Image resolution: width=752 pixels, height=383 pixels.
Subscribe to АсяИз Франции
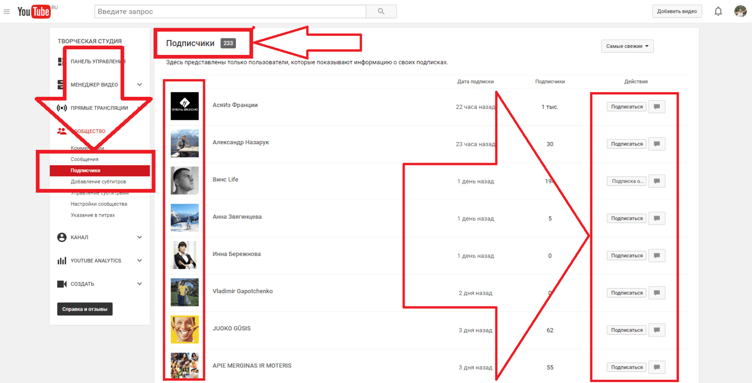coord(627,107)
